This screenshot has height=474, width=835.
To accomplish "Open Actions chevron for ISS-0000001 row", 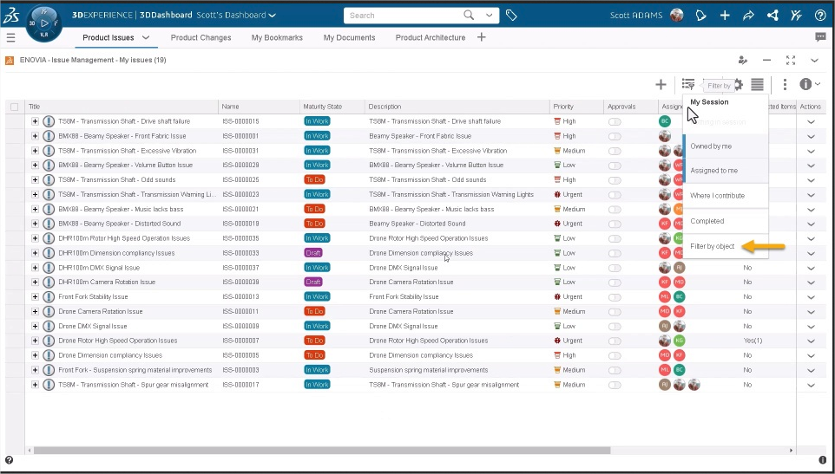I will 812,136.
